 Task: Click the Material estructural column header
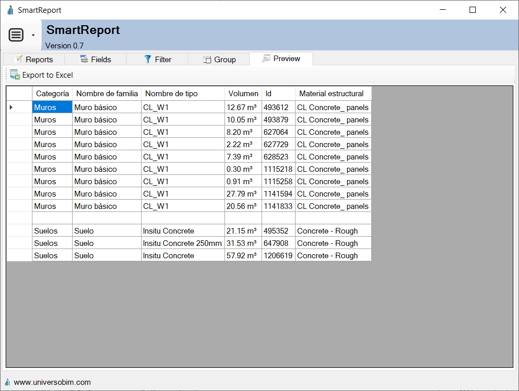[333, 94]
